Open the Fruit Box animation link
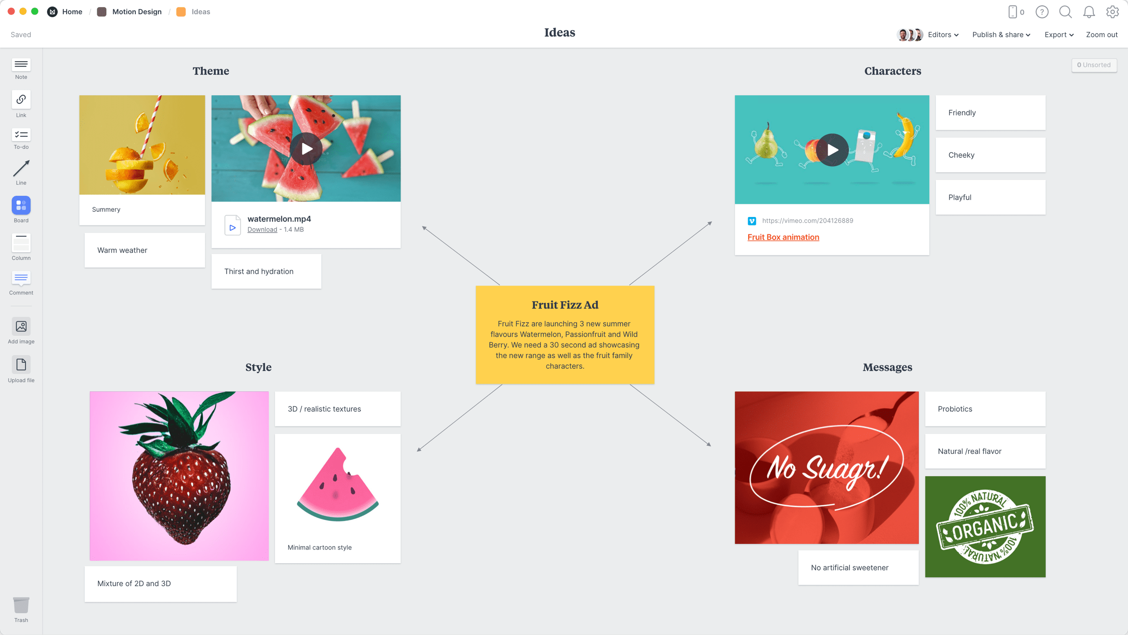Viewport: 1128px width, 635px height. pyautogui.click(x=783, y=237)
